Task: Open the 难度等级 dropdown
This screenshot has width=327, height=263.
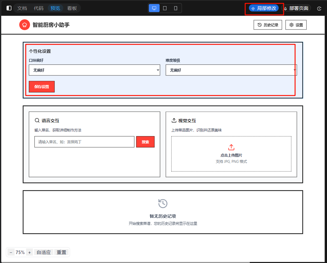Action: pos(231,70)
